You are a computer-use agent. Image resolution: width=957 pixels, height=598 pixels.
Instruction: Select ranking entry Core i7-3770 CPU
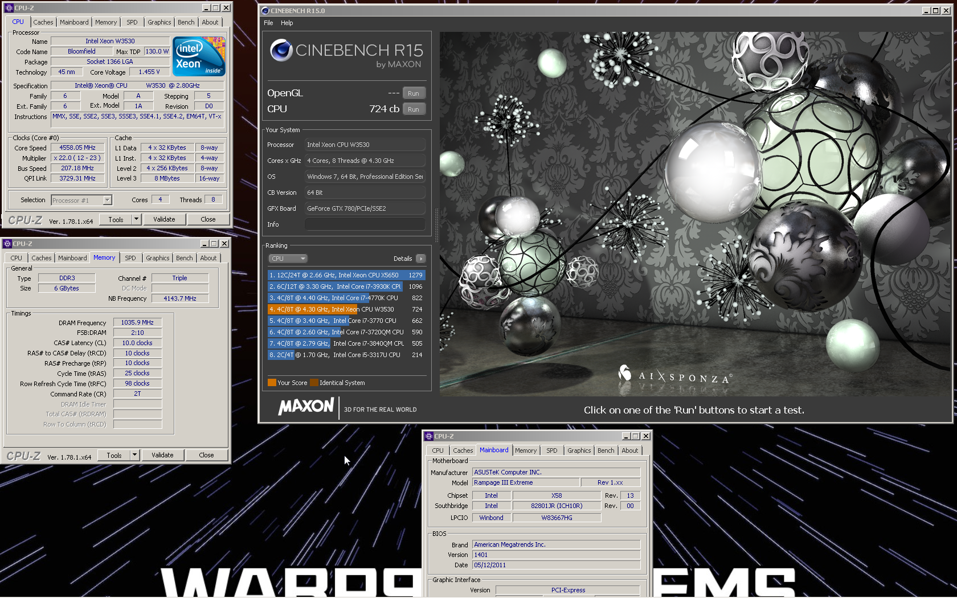click(x=346, y=321)
